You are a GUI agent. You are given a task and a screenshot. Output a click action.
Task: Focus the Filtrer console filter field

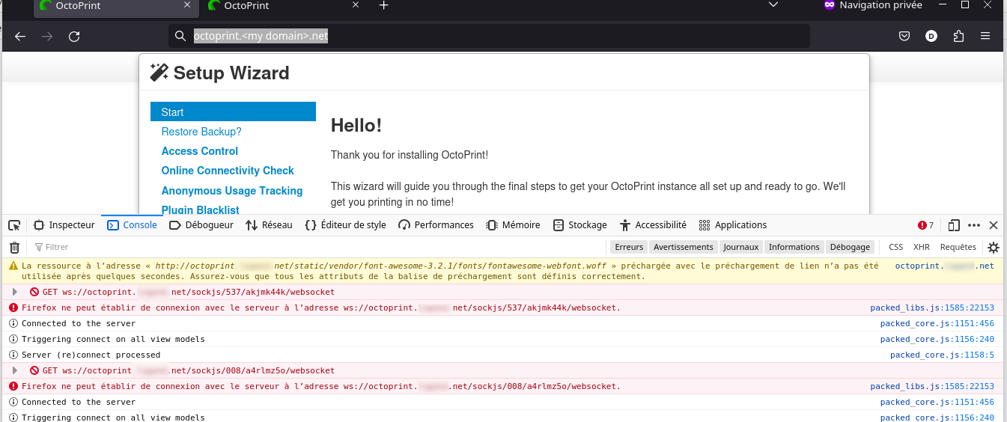pos(318,247)
